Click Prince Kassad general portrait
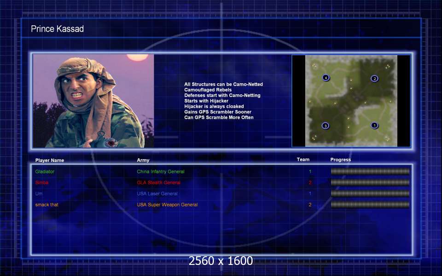This screenshot has height=276, width=442. coord(93,101)
